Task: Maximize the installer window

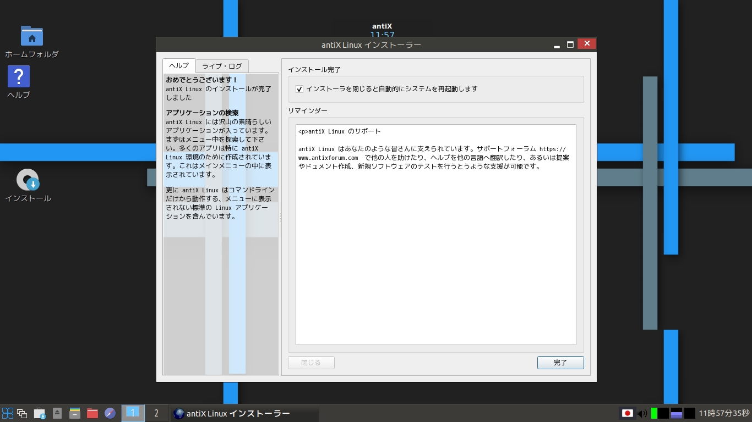Action: 570,44
